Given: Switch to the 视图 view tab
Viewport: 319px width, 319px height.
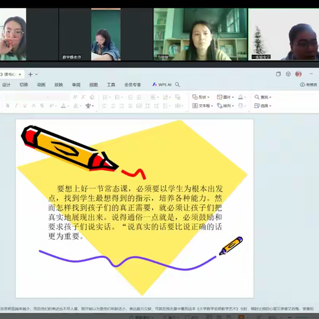Looking at the screenshot, I should tap(94, 84).
